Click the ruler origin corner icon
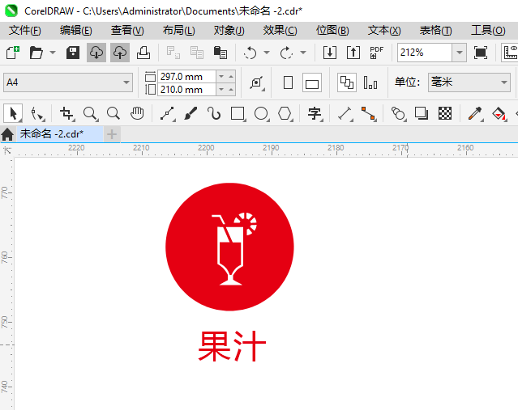 click(x=7, y=151)
